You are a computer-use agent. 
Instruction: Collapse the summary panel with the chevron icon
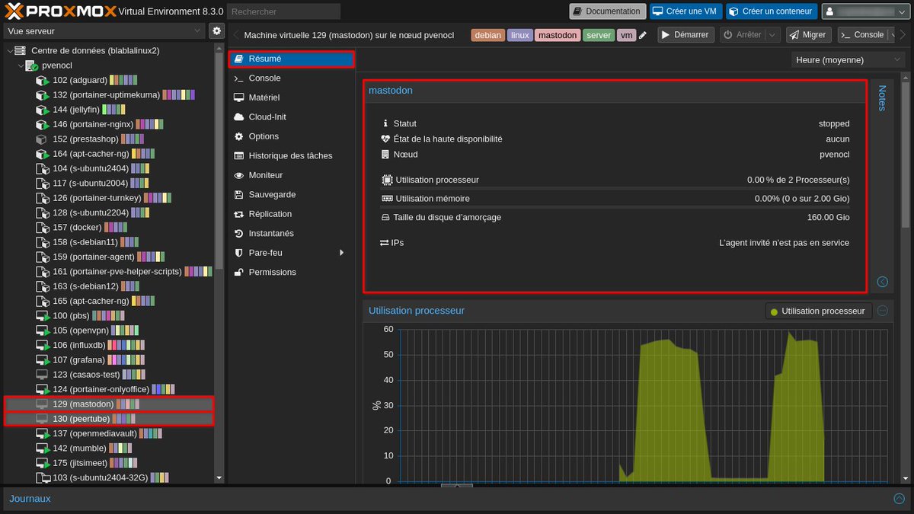point(882,282)
